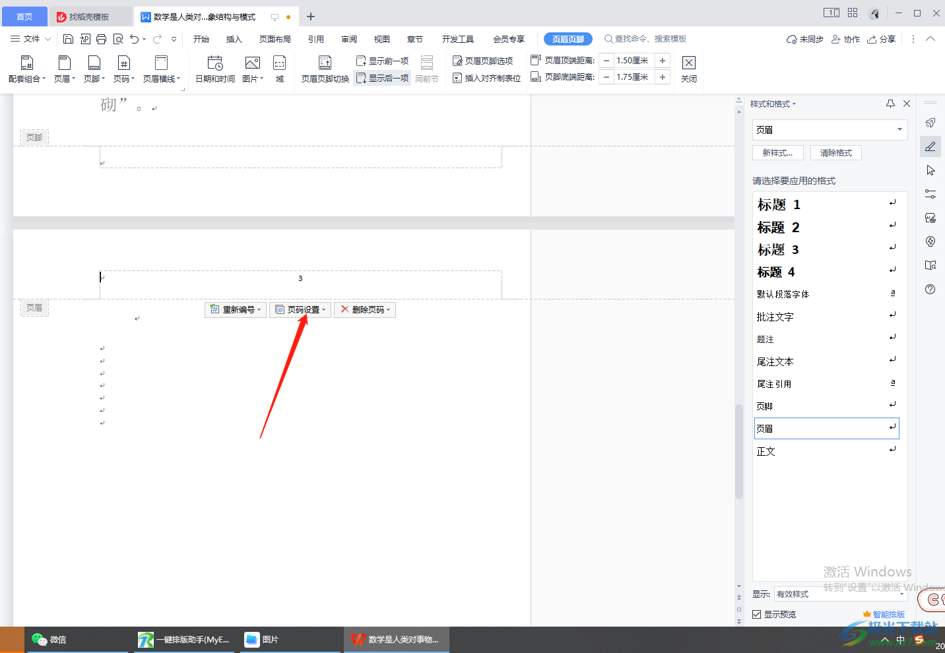
Task: Click 显示前一项 show previous
Action: (x=382, y=61)
